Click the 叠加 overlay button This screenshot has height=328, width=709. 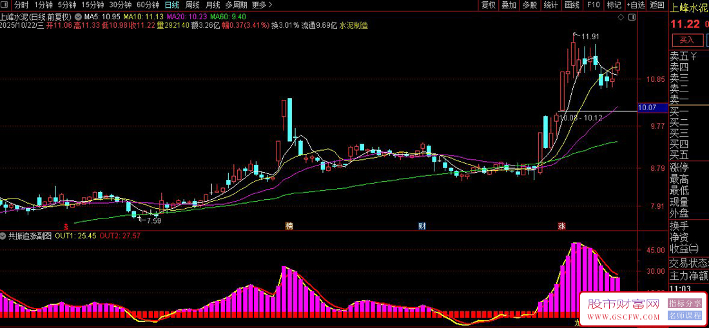point(509,5)
